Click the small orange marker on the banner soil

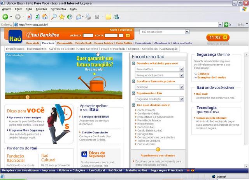(x=28, y=97)
